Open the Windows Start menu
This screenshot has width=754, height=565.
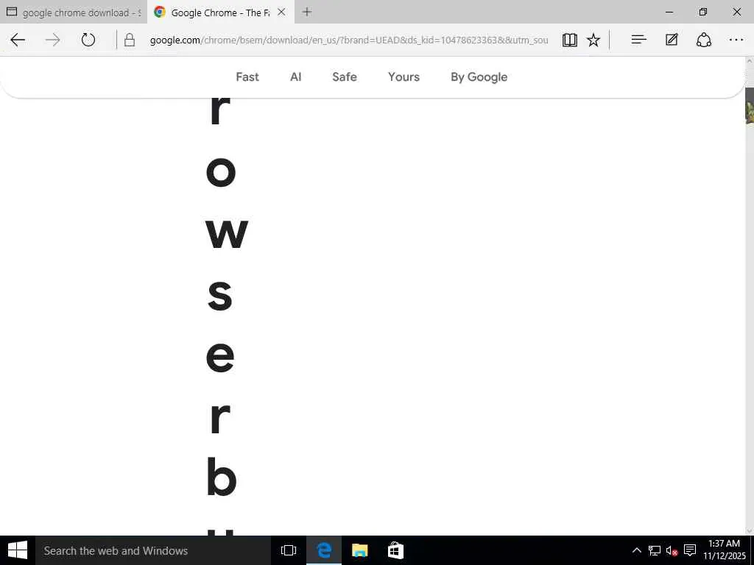coord(18,550)
